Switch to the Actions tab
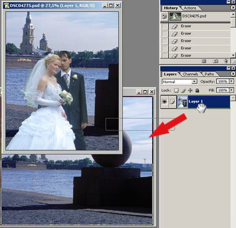 (x=190, y=8)
